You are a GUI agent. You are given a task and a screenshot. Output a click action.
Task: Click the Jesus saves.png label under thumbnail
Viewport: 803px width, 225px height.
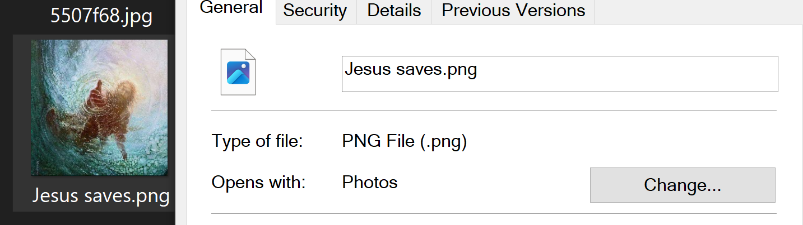tap(101, 196)
